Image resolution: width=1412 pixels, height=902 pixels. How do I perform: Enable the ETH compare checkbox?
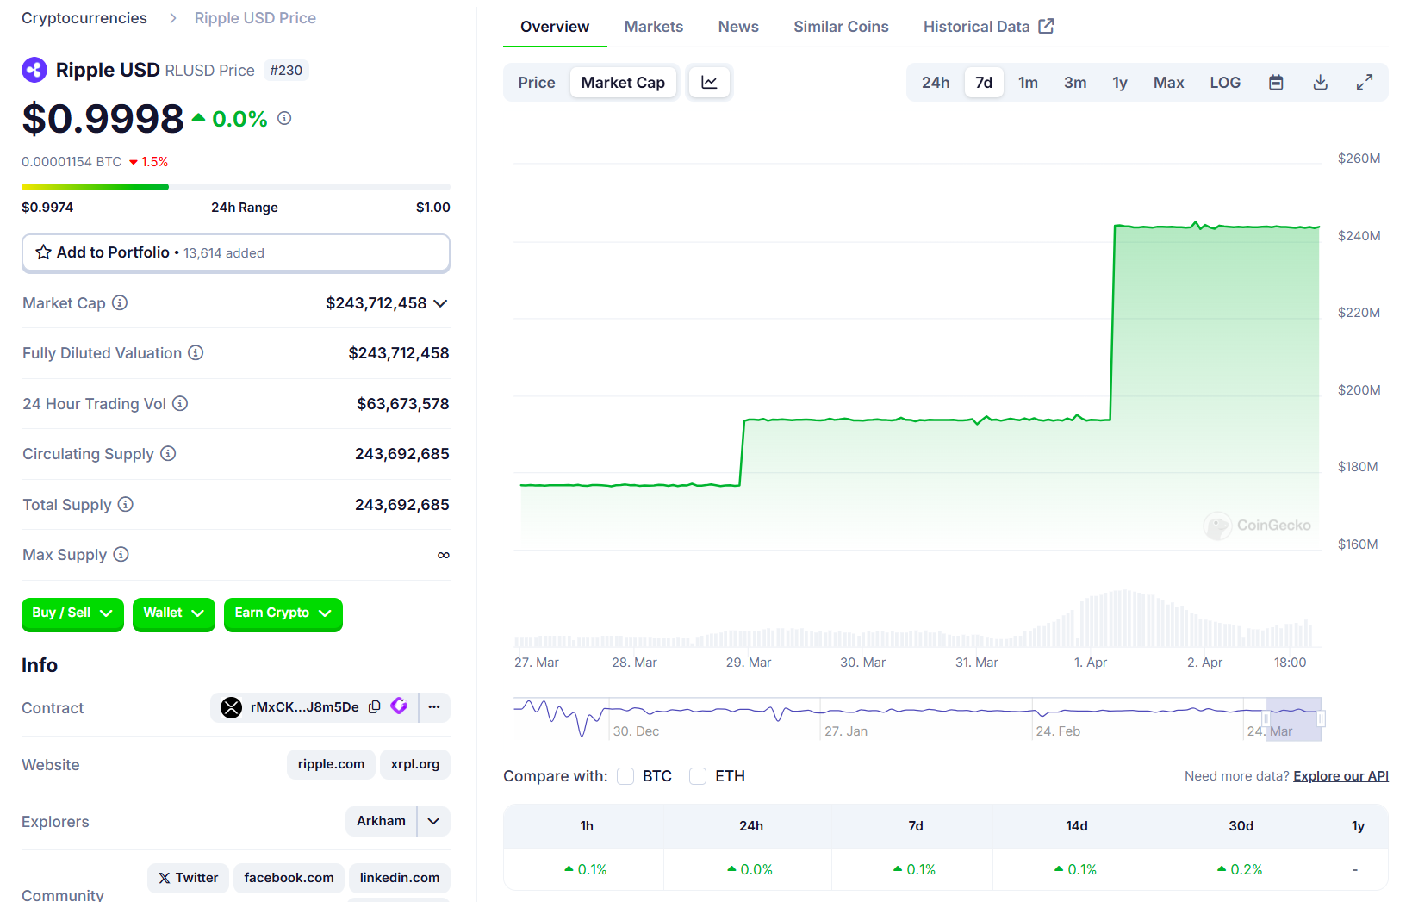[698, 776]
